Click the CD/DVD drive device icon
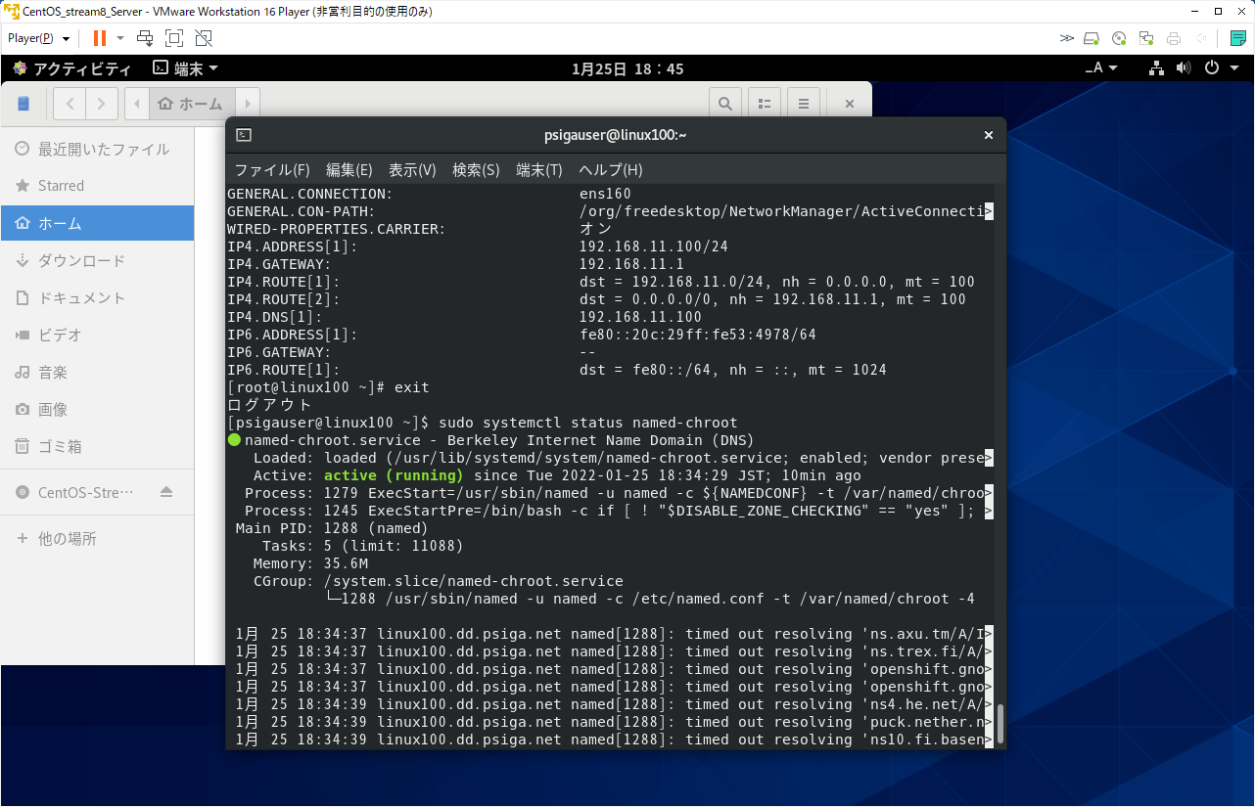This screenshot has width=1255, height=807. (1119, 38)
